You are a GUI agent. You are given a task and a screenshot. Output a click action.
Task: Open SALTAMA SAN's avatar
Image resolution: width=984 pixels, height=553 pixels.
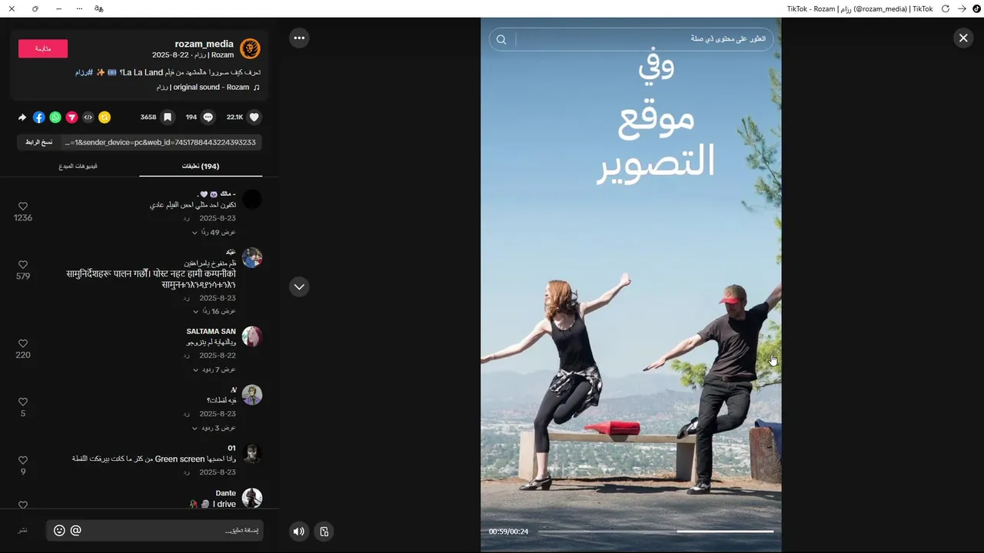coord(252,336)
